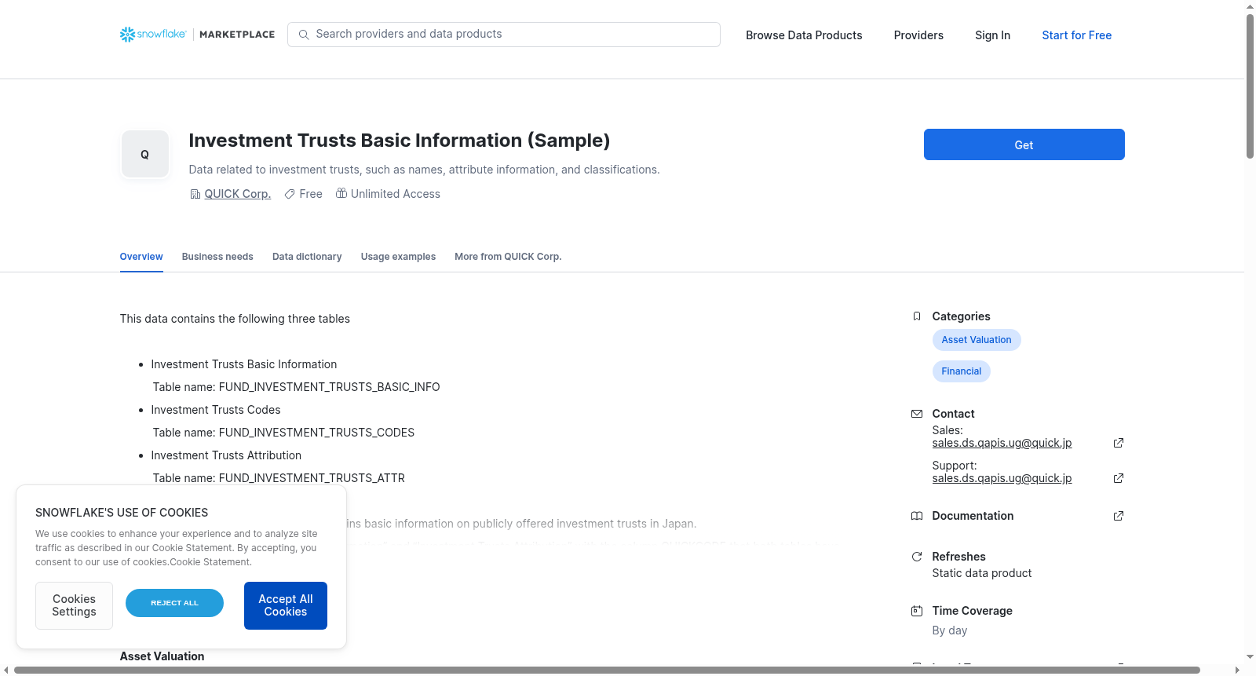Click the vertical scrollbar thumb
Viewport: 1256px width, 676px height.
coord(1250,86)
